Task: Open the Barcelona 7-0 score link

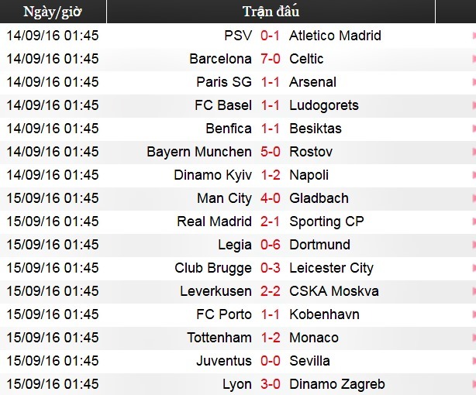Action: click(x=271, y=59)
